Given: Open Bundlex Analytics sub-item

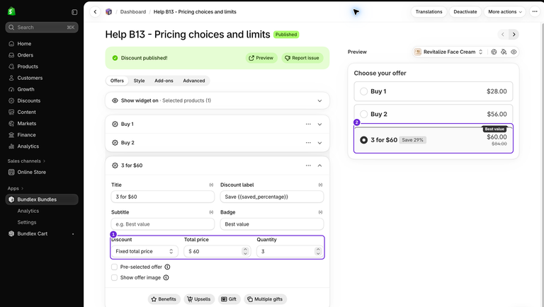Looking at the screenshot, I should pos(28,211).
